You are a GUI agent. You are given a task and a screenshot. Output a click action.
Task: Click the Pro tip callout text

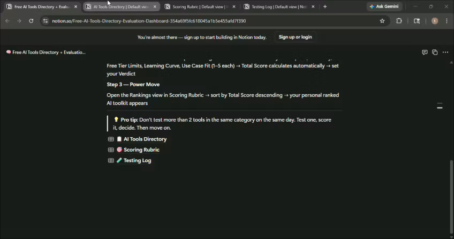coord(222,124)
